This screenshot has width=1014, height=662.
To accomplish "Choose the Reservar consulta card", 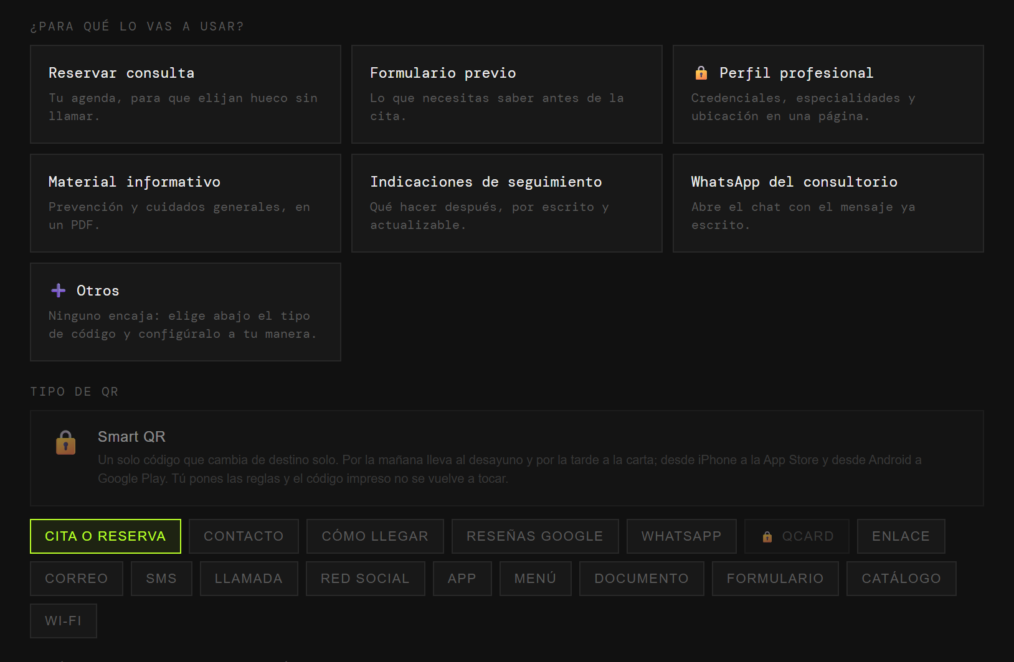I will (186, 94).
